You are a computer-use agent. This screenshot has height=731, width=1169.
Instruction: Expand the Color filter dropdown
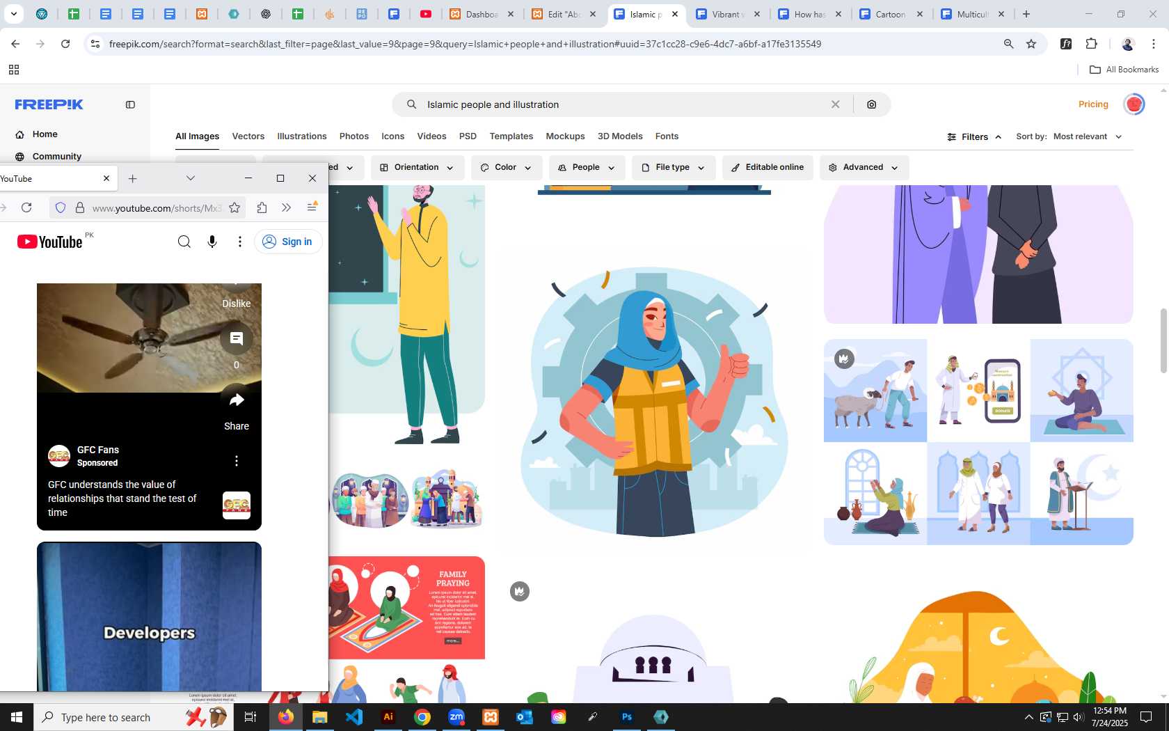click(x=506, y=167)
